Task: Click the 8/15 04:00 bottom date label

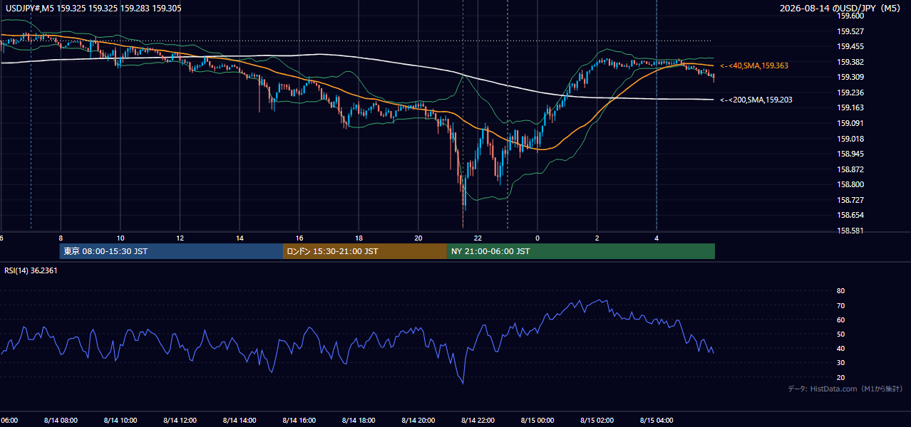Action: [x=657, y=420]
